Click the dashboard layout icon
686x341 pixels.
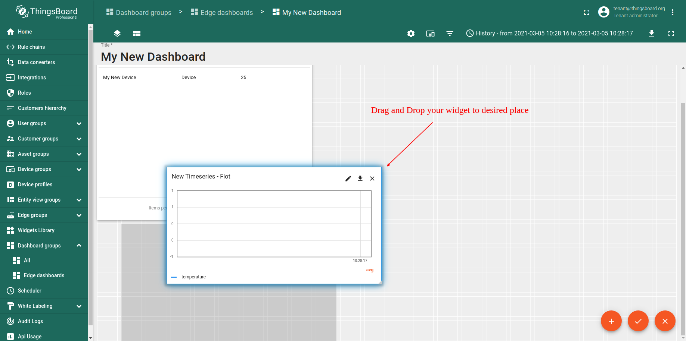[137, 34]
